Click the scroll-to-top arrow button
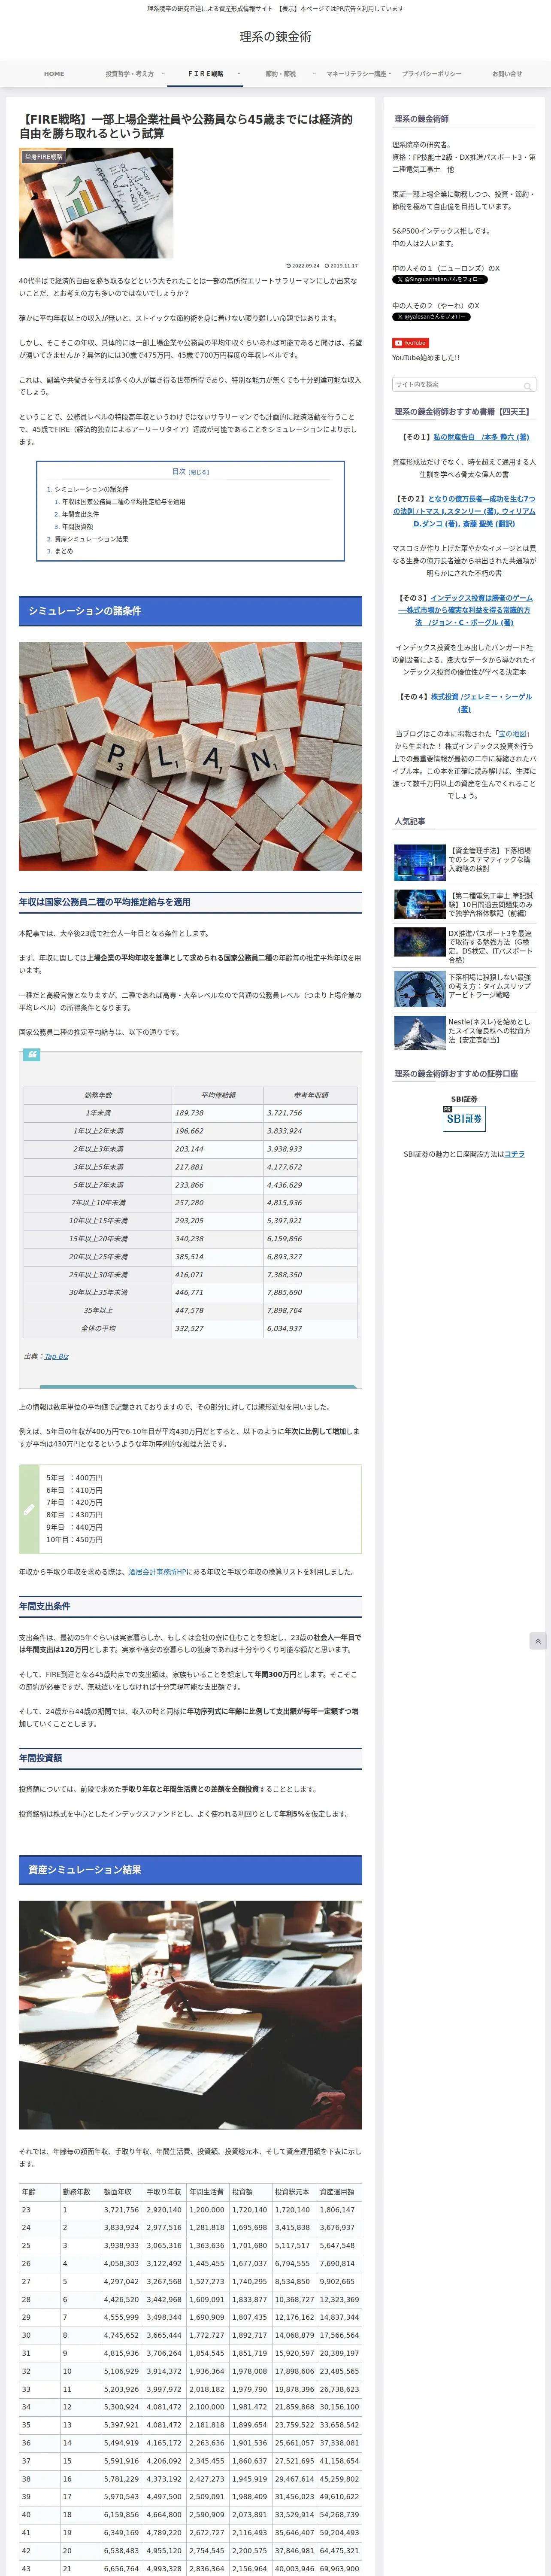The width and height of the screenshot is (551, 2576). 538,1641
